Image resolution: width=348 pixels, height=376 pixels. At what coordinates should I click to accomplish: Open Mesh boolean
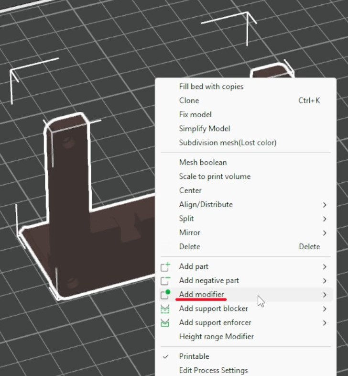203,163
